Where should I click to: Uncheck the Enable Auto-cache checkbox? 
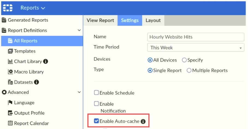[96, 121]
